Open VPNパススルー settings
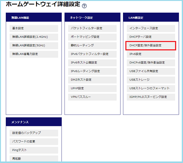This screenshot has width=183, height=163. coord(92,97)
